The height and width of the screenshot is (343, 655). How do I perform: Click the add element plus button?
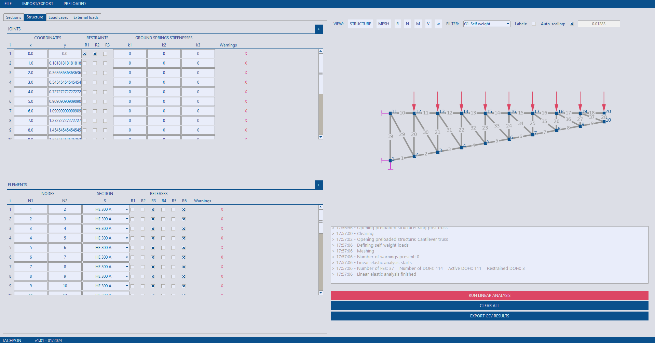(318, 185)
